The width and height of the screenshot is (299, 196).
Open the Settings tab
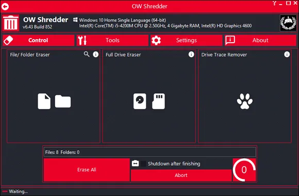(x=186, y=40)
